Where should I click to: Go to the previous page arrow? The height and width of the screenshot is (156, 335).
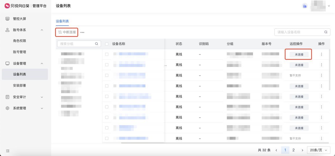(276, 150)
